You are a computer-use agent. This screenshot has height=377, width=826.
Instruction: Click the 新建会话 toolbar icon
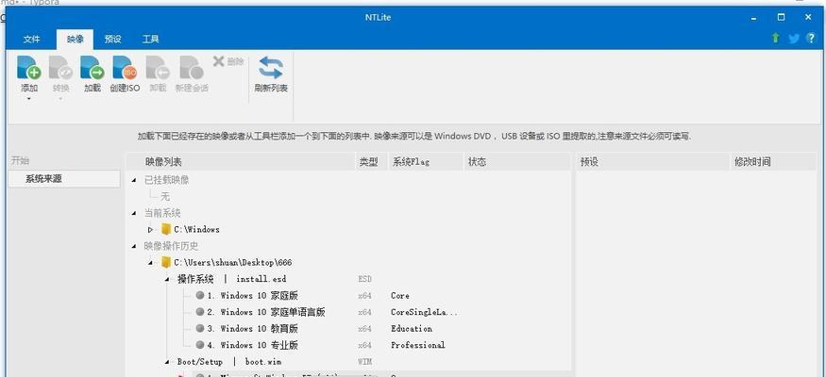click(x=192, y=67)
